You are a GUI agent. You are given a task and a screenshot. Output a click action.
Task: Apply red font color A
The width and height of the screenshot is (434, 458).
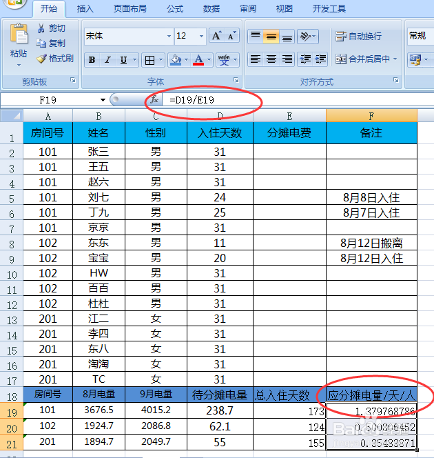tap(198, 60)
